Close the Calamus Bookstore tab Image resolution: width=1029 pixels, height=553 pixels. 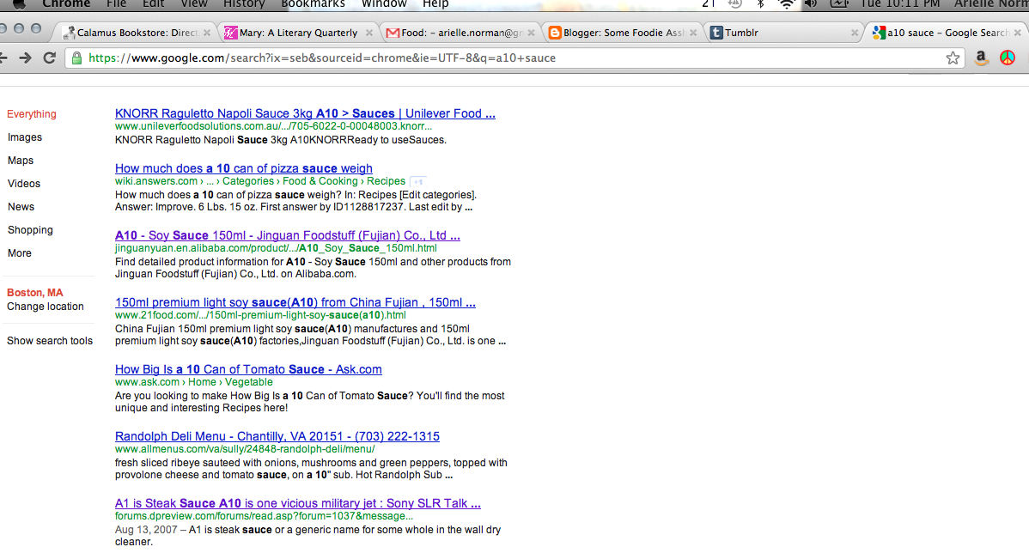pyautogui.click(x=207, y=33)
